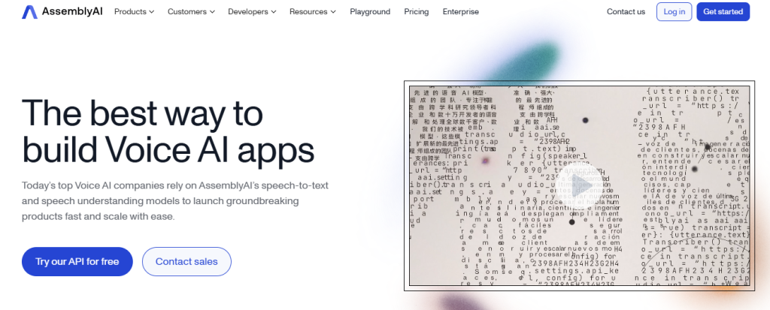770x310 pixels.
Task: Click Try our API for free
Action: (x=77, y=261)
